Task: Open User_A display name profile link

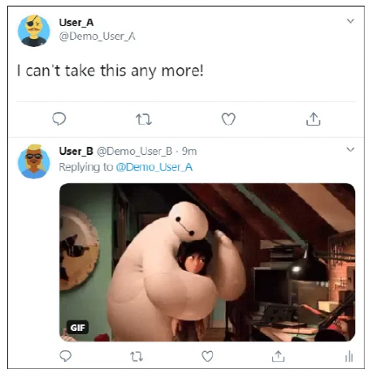Action: (76, 23)
